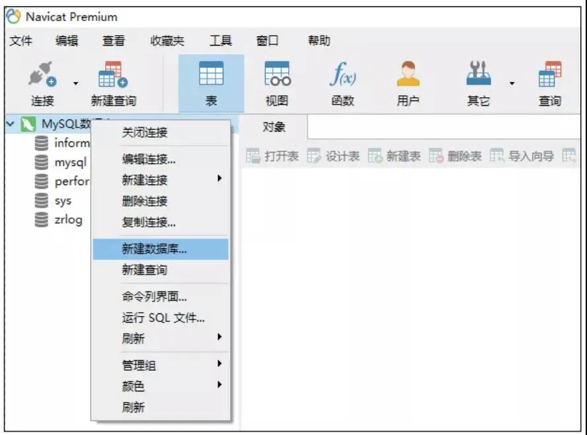This screenshot has width=587, height=435.
Task: Open the 编辑 menu
Action: click(x=67, y=40)
